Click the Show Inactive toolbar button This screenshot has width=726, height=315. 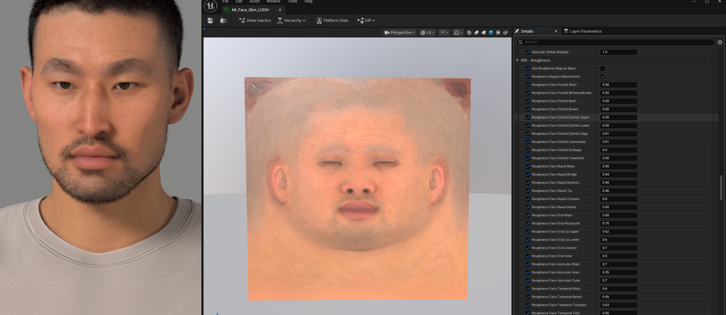pos(255,21)
